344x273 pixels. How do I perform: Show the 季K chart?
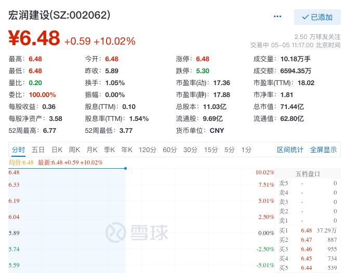[x=110, y=149]
